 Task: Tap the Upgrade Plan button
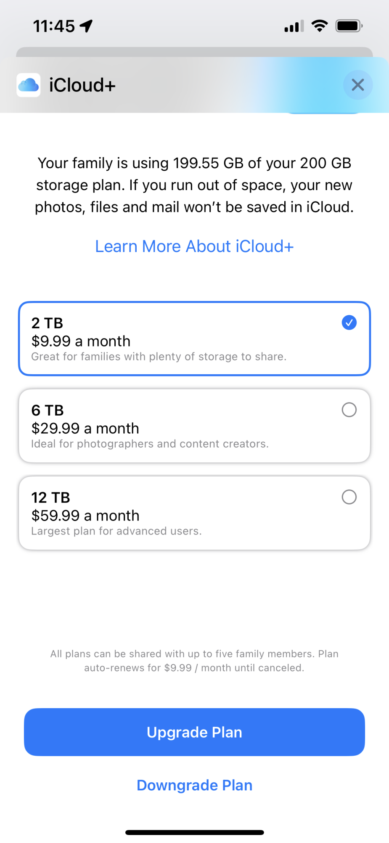coord(194,732)
